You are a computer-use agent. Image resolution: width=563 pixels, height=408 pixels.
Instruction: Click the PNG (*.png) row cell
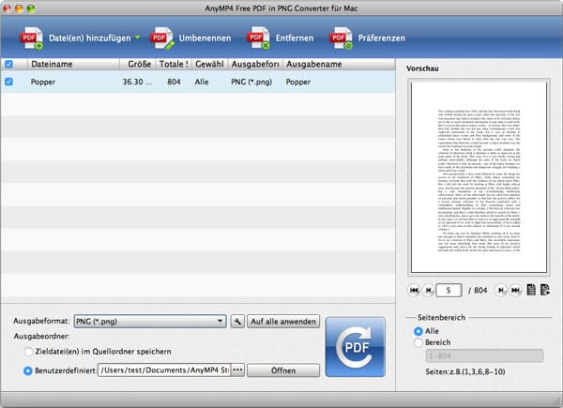tap(251, 82)
